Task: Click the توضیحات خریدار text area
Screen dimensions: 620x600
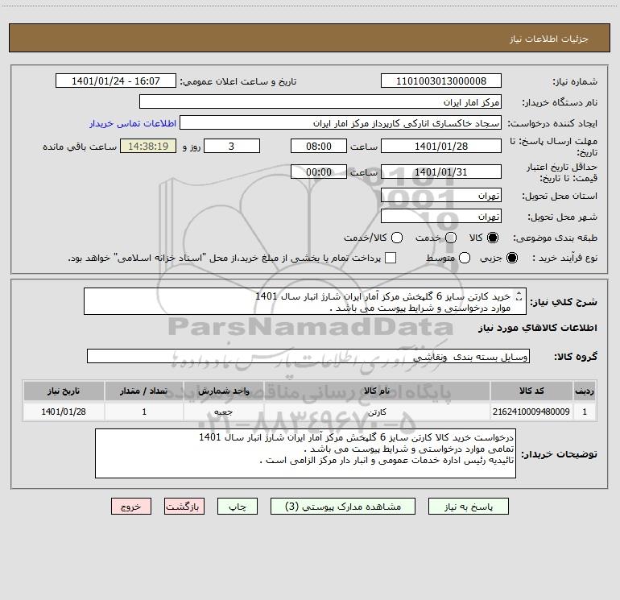Action: click(x=305, y=453)
